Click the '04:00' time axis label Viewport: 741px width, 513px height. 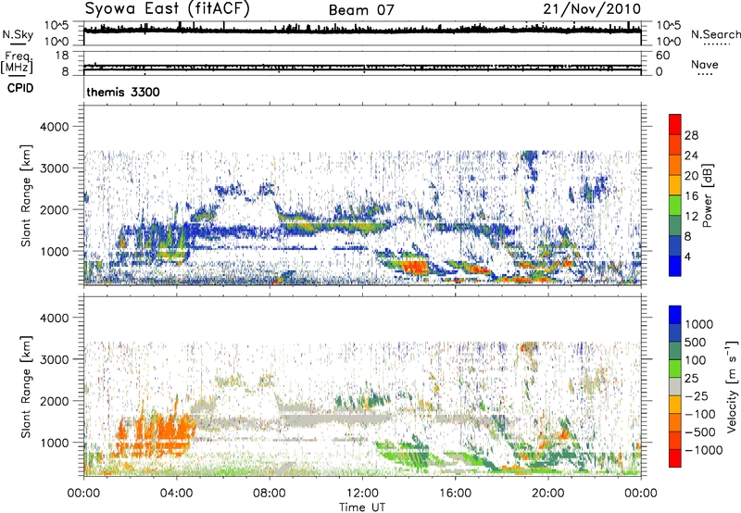[x=176, y=494]
